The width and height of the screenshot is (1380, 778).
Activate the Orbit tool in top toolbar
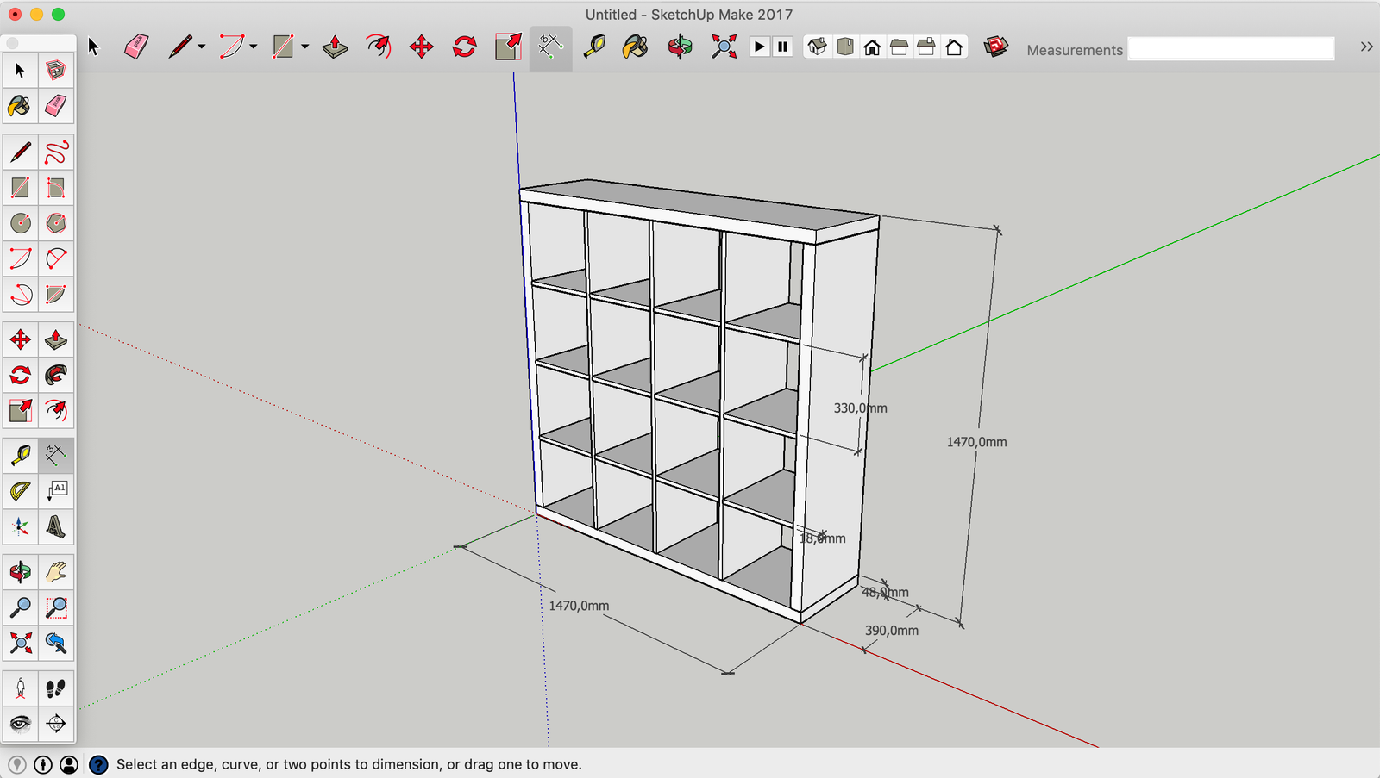pyautogui.click(x=680, y=47)
